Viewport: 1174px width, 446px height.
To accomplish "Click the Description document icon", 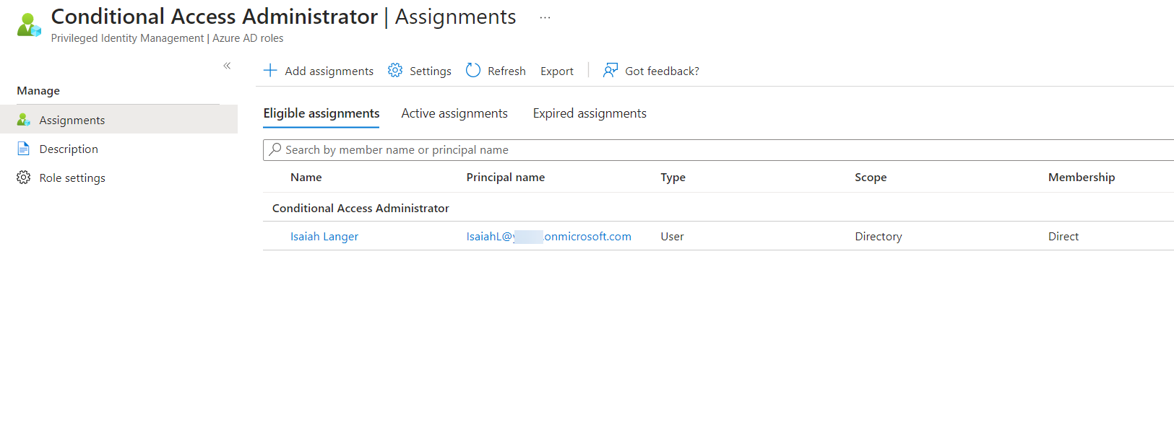I will (24, 149).
